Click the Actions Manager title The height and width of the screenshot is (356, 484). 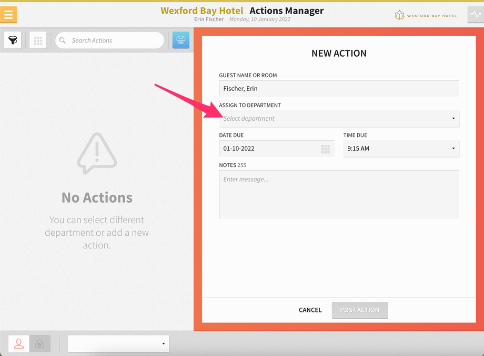point(286,11)
